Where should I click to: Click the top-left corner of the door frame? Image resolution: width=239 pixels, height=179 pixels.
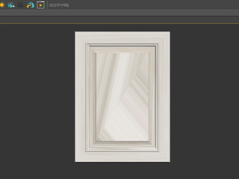tap(76, 33)
